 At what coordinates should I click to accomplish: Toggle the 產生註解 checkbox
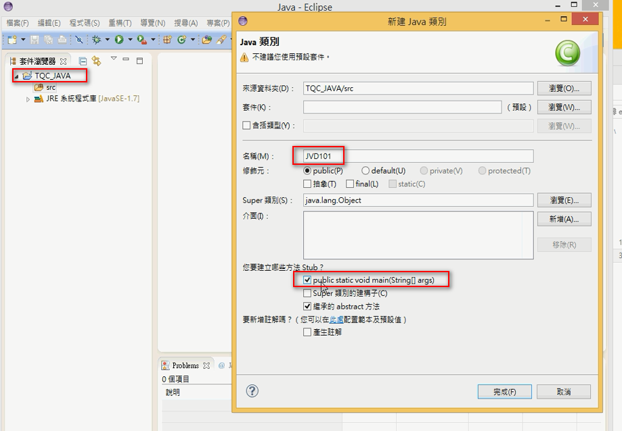click(x=307, y=332)
